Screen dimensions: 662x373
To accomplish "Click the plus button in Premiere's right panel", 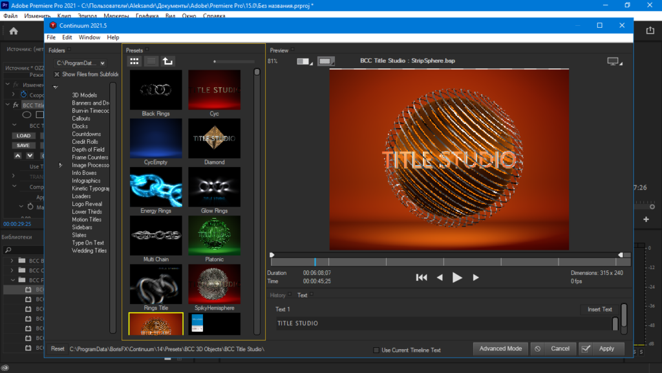I will click(646, 219).
